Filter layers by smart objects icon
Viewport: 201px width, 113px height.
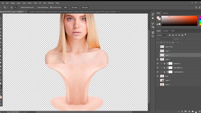click(x=182, y=35)
